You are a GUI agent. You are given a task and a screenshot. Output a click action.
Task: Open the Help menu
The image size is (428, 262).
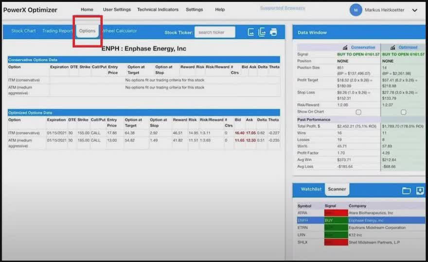click(220, 10)
